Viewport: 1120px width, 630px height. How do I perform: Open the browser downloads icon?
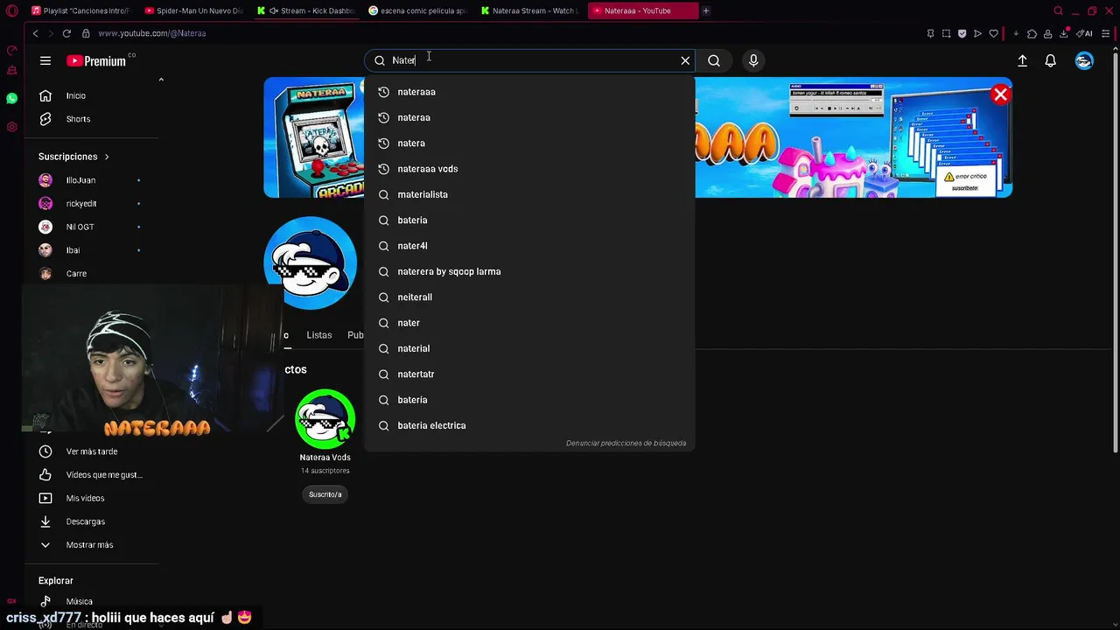(1064, 33)
